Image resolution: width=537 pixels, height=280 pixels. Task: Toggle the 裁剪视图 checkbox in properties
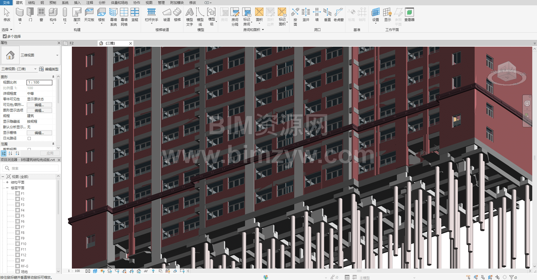point(29,149)
